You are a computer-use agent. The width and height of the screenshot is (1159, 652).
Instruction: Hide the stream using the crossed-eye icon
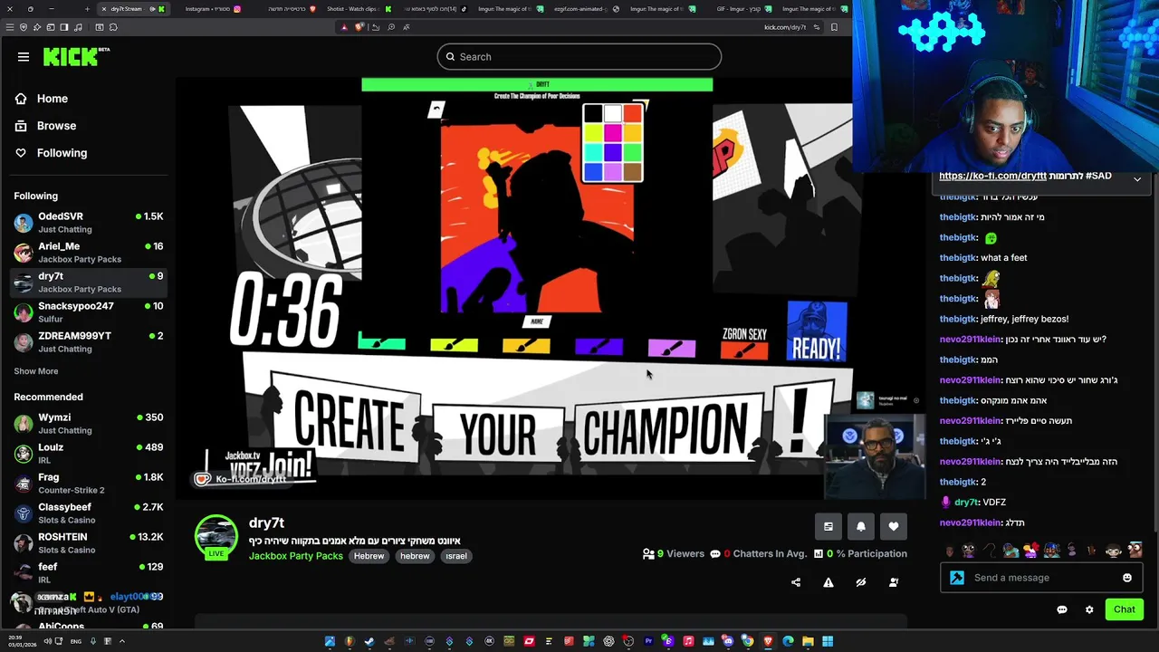click(x=861, y=582)
